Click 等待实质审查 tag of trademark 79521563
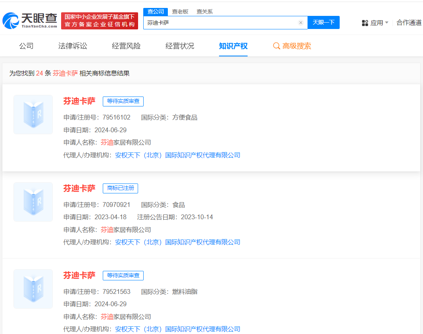Image resolution: width=423 pixels, height=334 pixels. tap(123, 275)
